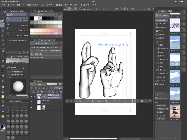Select the magnifier Zoom tool
Screen dimensions: 187x140
(3, 16)
